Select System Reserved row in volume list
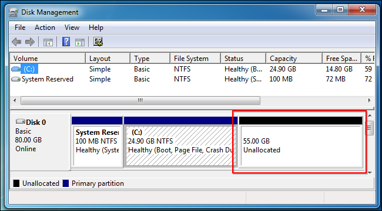This screenshot has height=211, width=382. point(192,79)
